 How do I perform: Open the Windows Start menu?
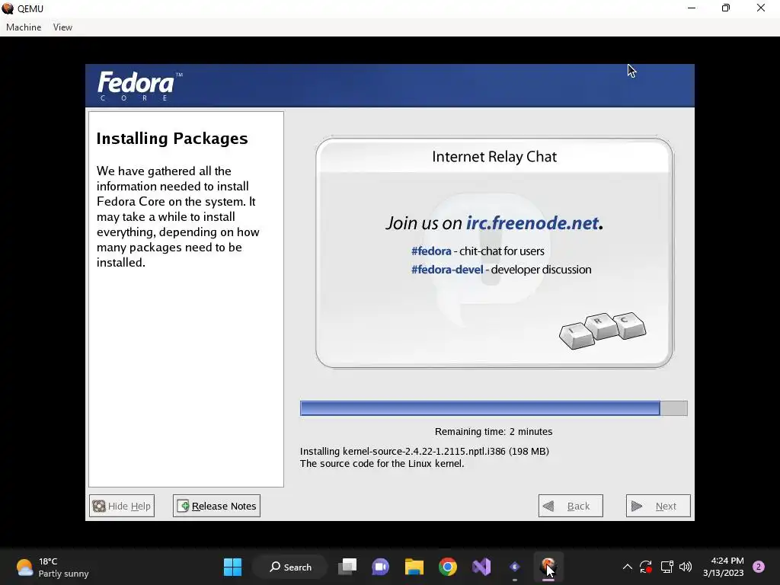[232, 567]
